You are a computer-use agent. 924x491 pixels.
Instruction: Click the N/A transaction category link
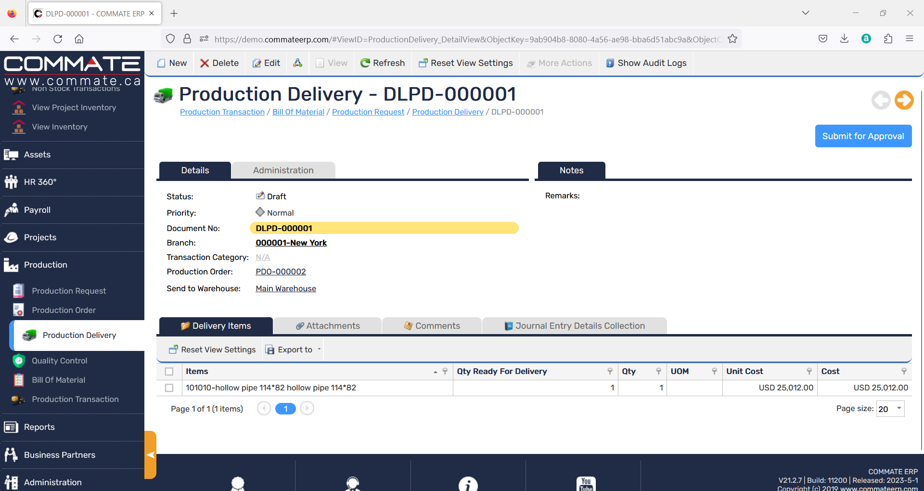click(x=263, y=257)
